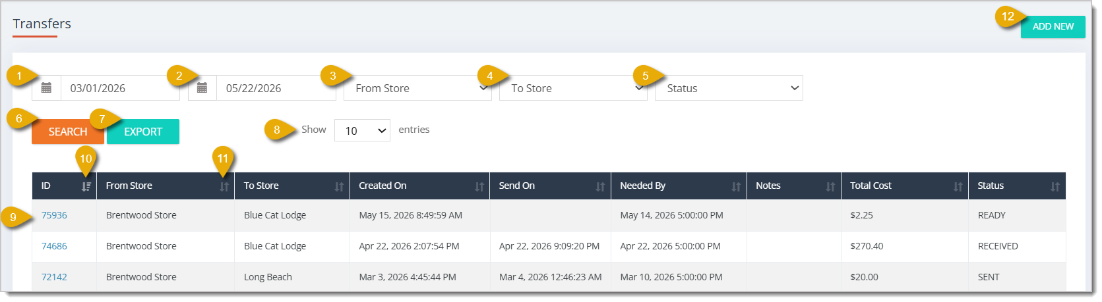Expand the Status filter dropdown

[729, 88]
